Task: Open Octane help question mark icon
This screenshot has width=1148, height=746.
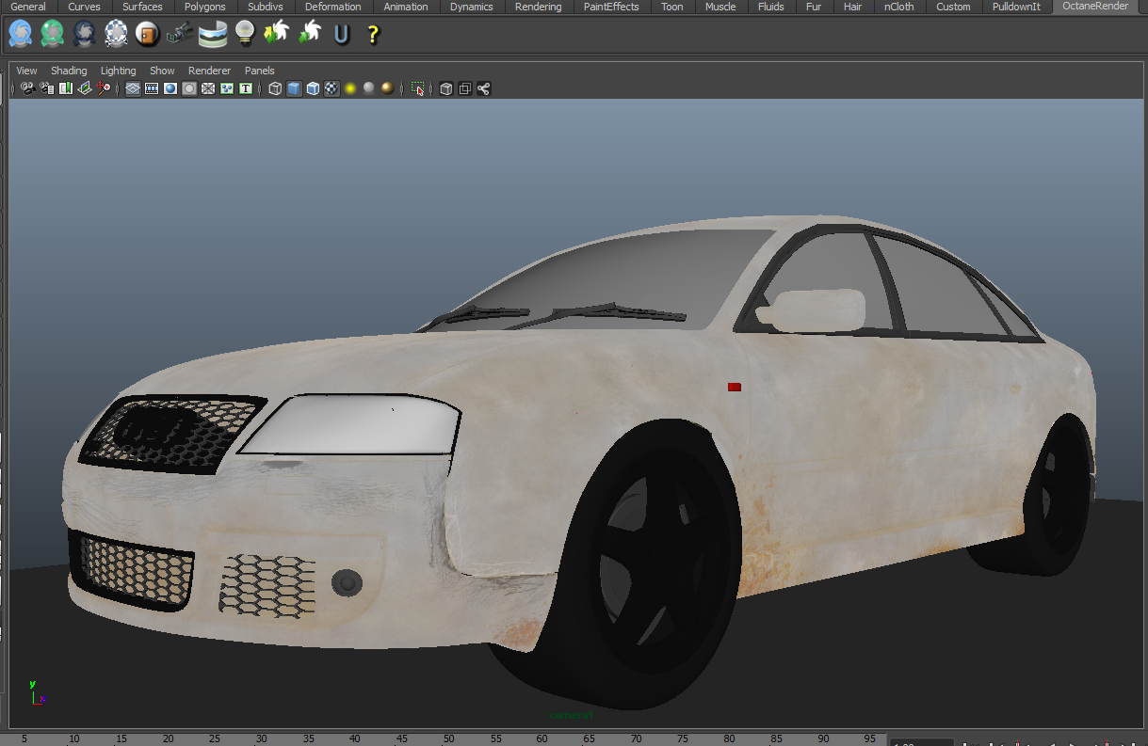Action: coord(373,35)
